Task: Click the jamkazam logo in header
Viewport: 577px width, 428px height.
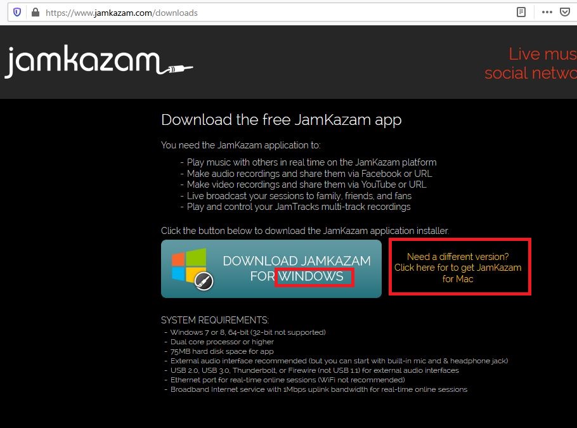Action: pyautogui.click(x=99, y=62)
